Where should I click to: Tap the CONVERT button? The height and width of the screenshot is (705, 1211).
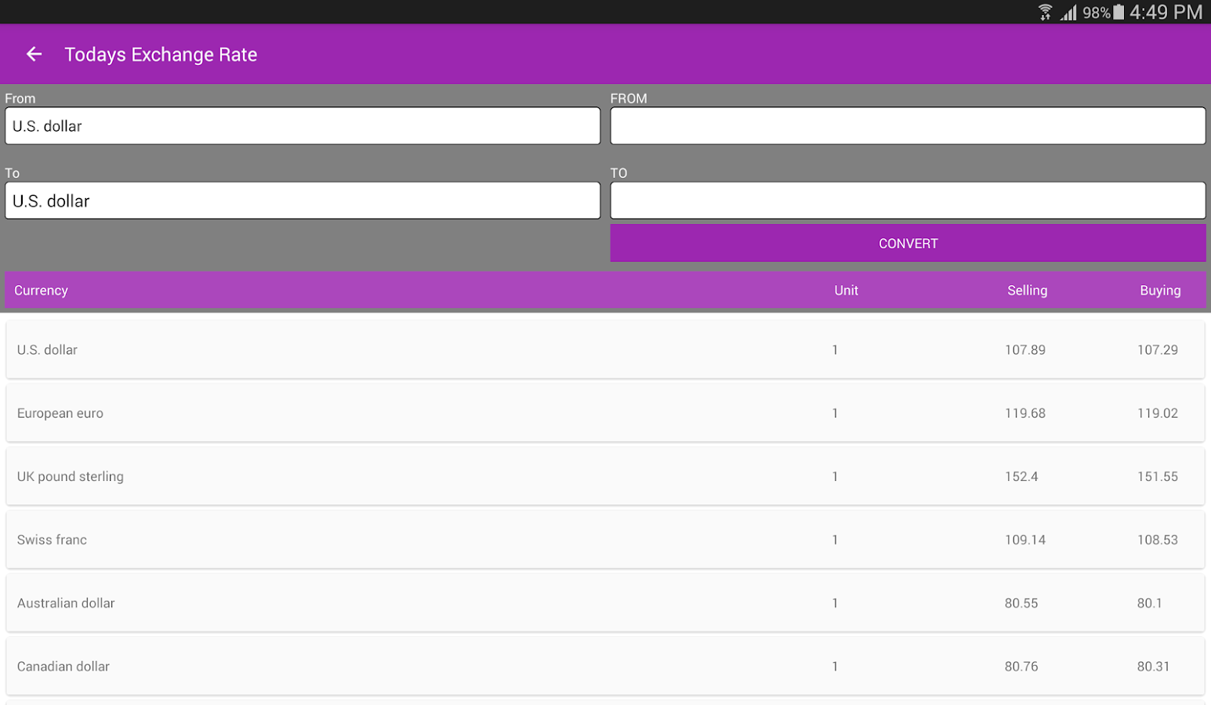click(x=908, y=243)
